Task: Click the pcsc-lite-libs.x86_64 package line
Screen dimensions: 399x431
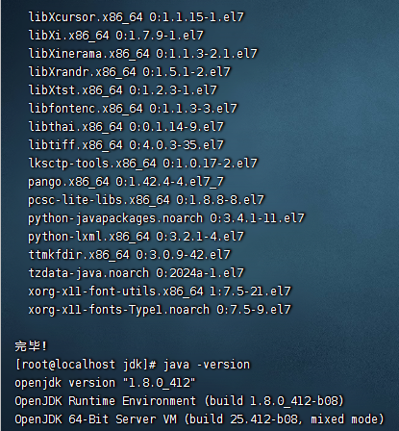Action: [146, 200]
